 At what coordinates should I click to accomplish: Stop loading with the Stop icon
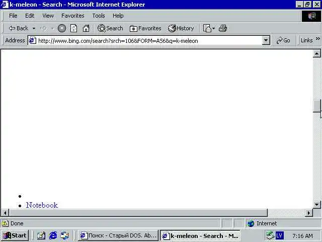pyautogui.click(x=61, y=28)
